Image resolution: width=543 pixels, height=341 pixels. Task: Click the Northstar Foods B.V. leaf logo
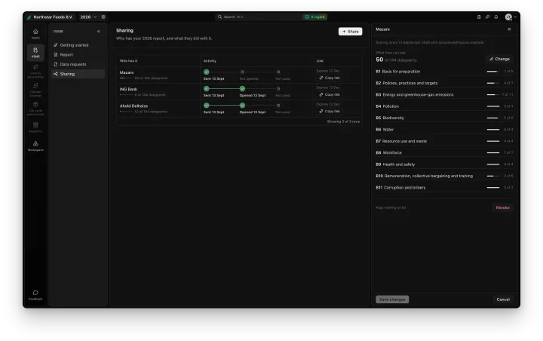tap(29, 17)
